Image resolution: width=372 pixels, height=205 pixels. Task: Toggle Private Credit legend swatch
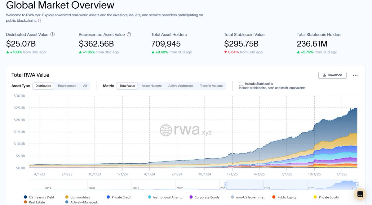pos(108,197)
